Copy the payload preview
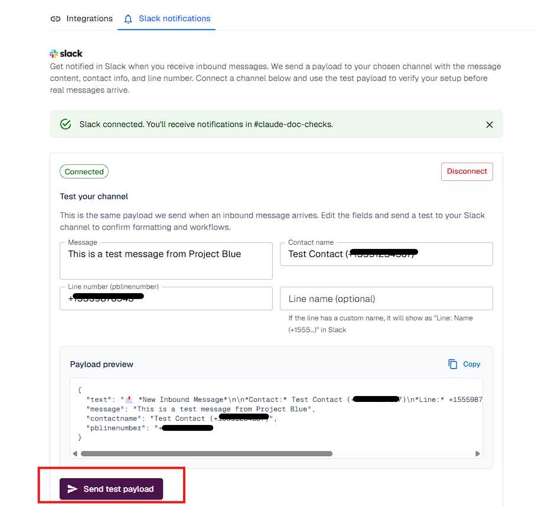Screen dimensions: 538x506 [x=464, y=364]
